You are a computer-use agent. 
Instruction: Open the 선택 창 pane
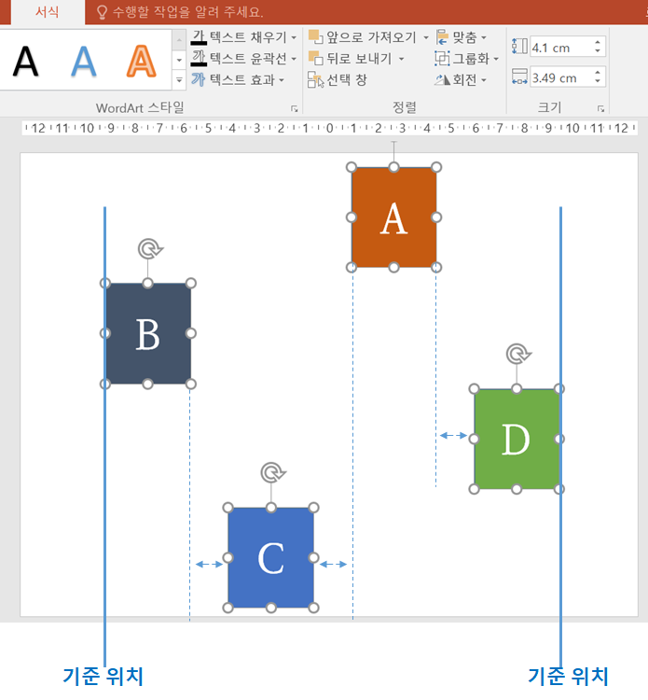[x=338, y=80]
